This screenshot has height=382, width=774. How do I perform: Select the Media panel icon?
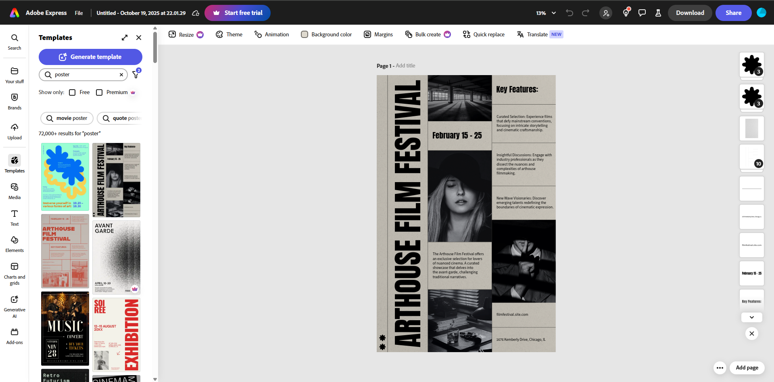point(14,190)
